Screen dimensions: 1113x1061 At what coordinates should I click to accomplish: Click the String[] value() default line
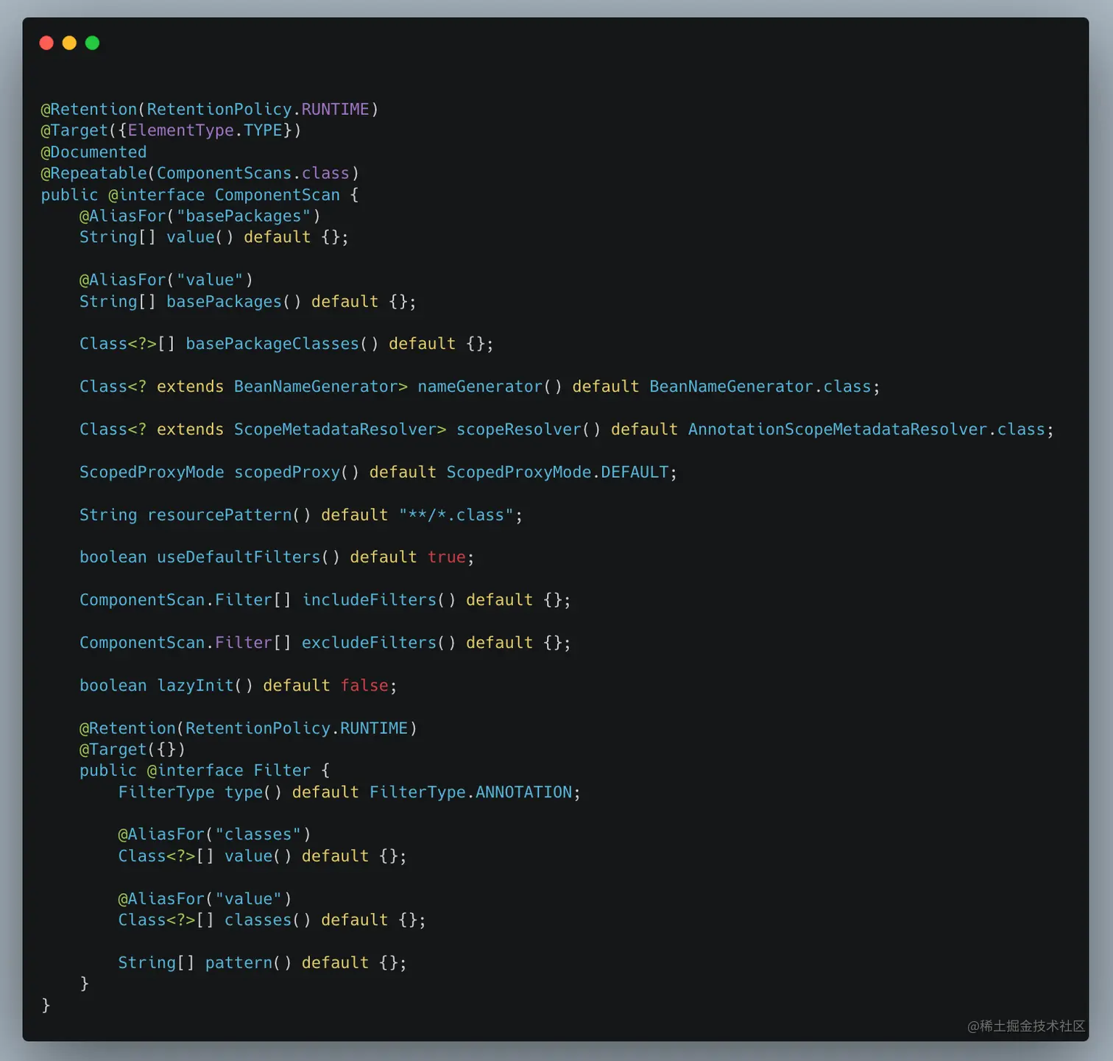point(213,237)
